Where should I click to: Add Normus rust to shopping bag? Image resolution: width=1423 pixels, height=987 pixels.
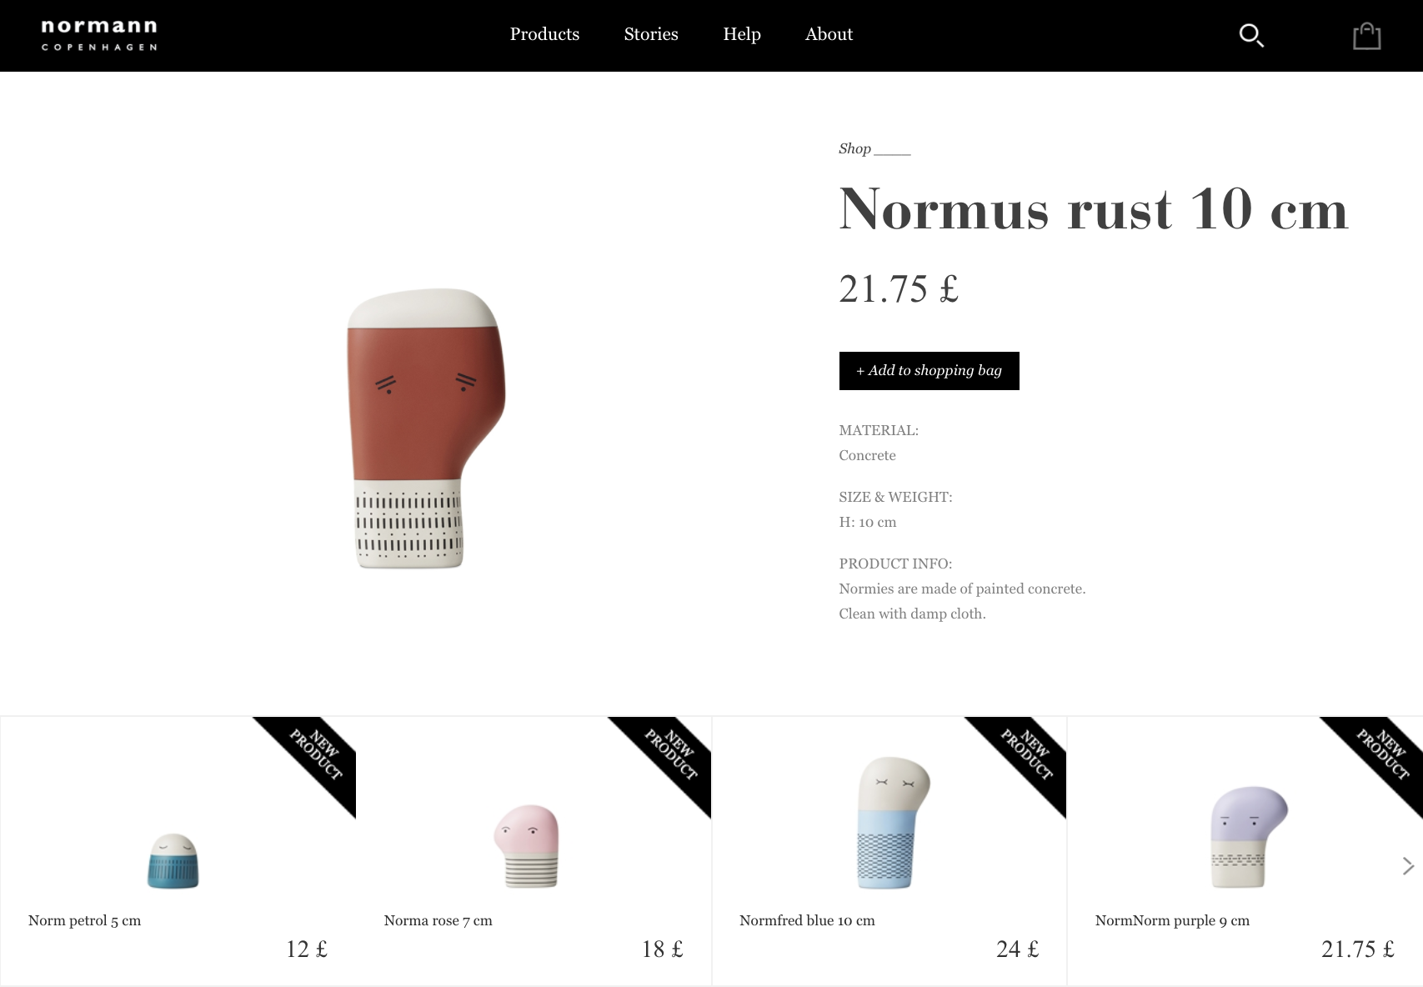point(929,371)
